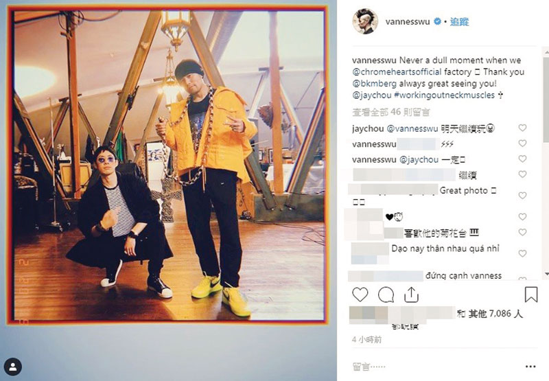This screenshot has width=549, height=381.
Task: Share the post via upload arrow icon
Action: coord(411,295)
